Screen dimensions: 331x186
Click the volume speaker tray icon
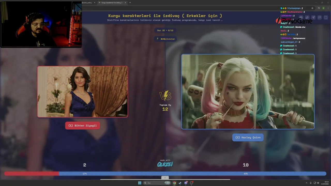(x=318, y=183)
